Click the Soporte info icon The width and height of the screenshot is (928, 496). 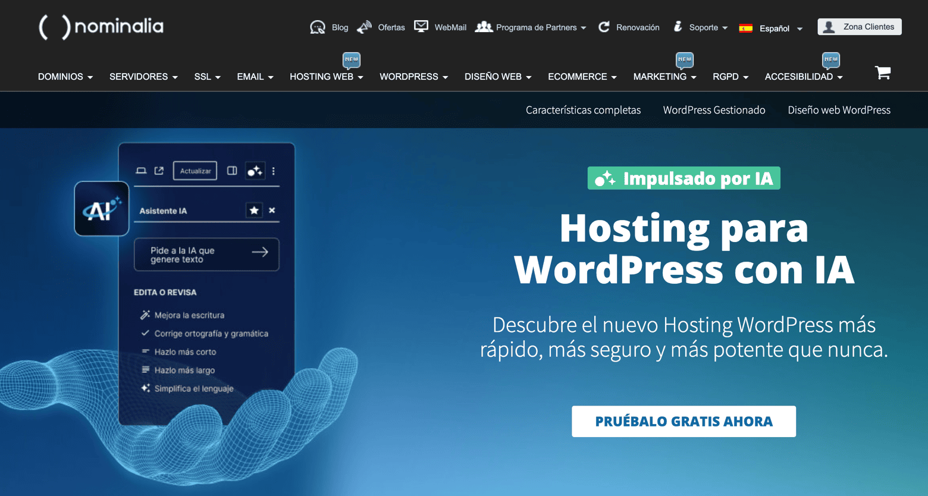(678, 26)
